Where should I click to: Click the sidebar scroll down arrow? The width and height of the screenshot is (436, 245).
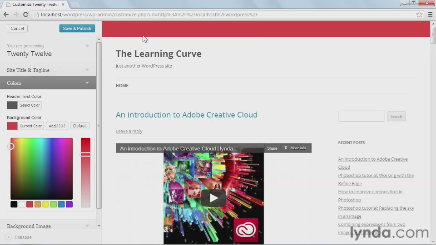[x=99, y=226]
